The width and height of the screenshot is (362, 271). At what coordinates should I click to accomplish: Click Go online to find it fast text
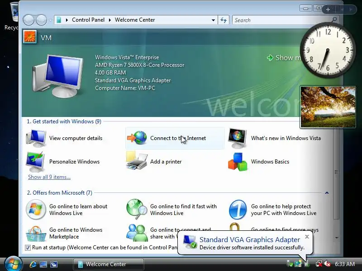[x=183, y=210]
